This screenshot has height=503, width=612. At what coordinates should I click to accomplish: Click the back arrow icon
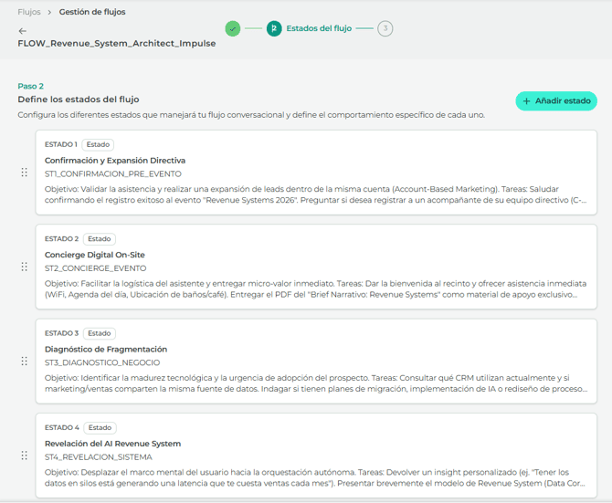23,30
